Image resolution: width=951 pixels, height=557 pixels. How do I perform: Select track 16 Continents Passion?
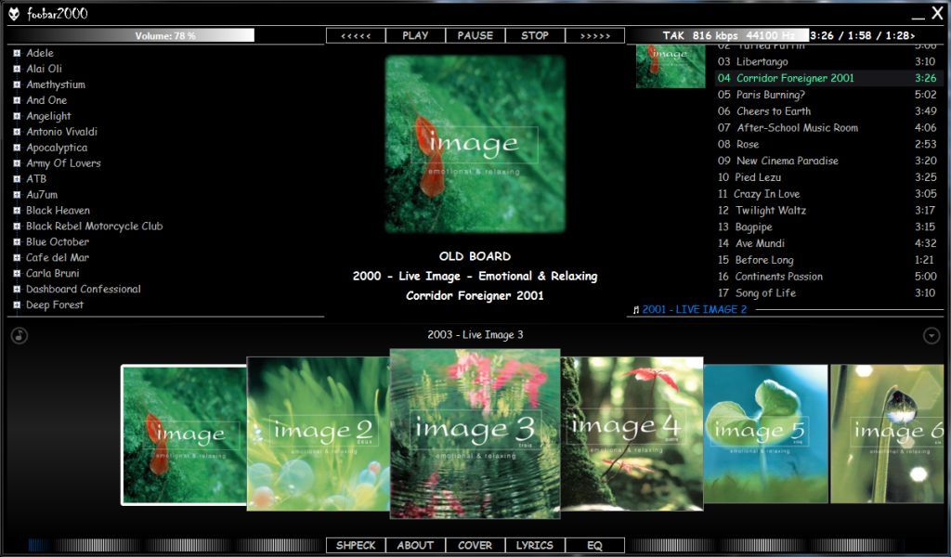tap(827, 277)
